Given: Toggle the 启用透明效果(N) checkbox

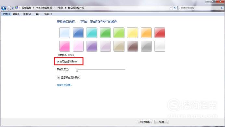Looking at the screenshot, I should tap(58, 62).
